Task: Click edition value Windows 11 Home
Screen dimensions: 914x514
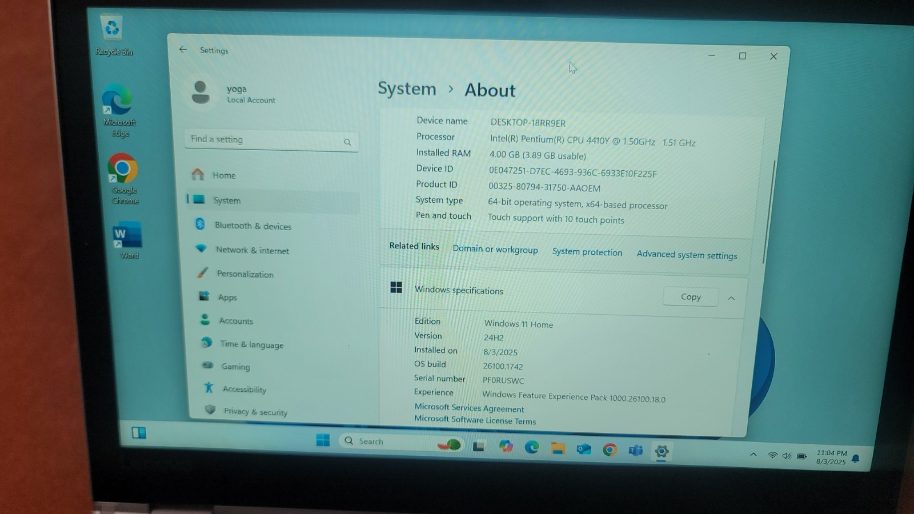Action: (x=519, y=324)
